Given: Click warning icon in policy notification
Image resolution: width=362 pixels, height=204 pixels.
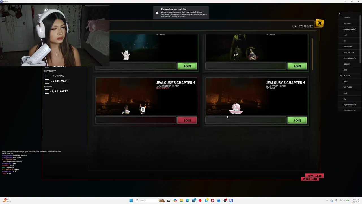Looking at the screenshot, I should (x=157, y=13).
